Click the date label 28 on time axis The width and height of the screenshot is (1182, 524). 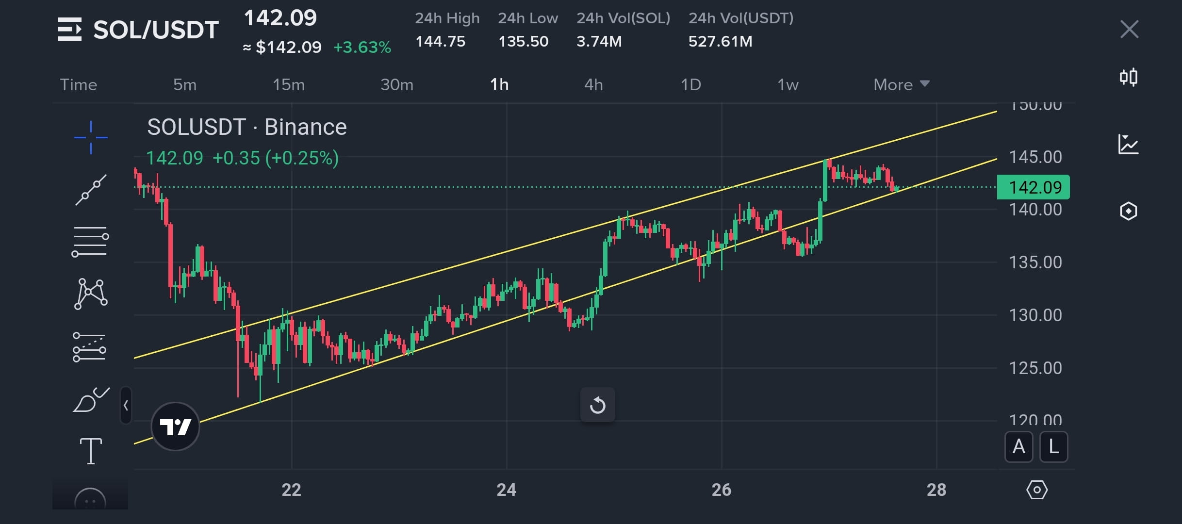936,490
